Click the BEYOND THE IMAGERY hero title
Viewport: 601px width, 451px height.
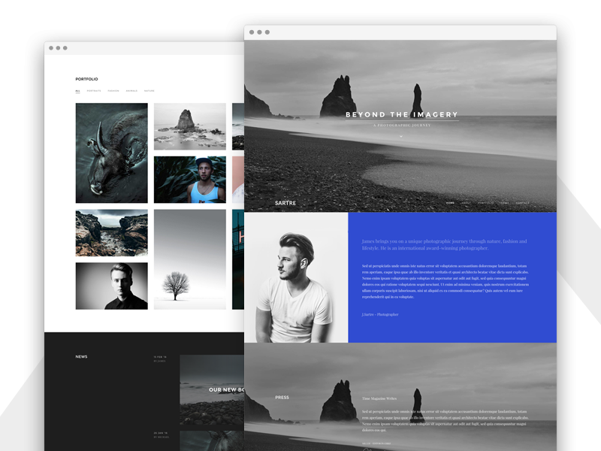[x=402, y=115]
